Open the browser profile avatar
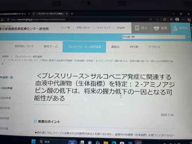This screenshot has width=192, height=144. coord(177,20)
